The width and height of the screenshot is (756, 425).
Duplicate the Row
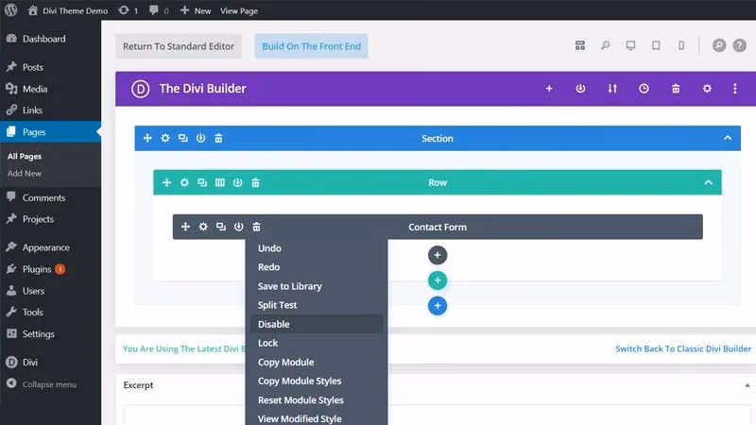[202, 182]
